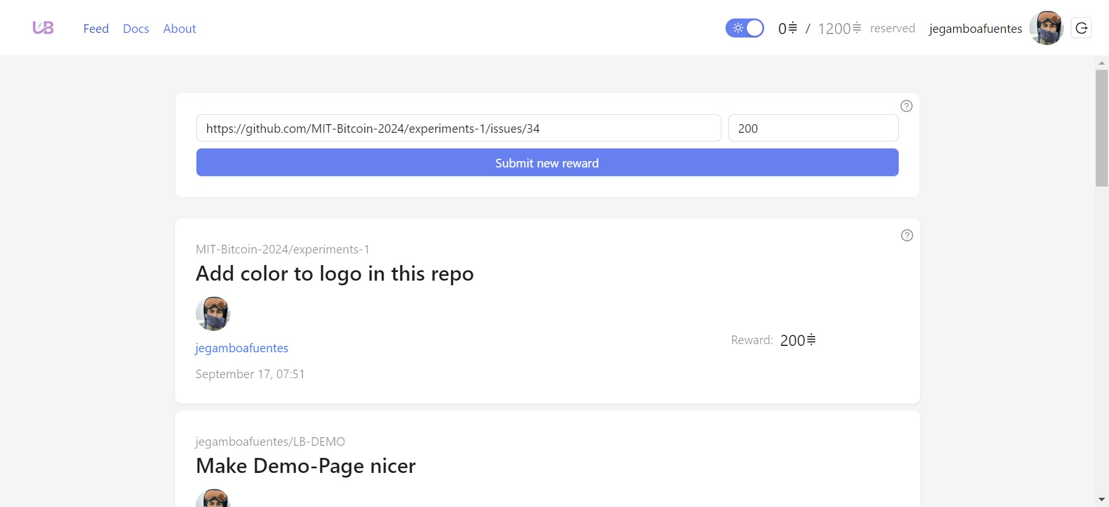Open the Feed page
1109x507 pixels.
[x=96, y=29]
